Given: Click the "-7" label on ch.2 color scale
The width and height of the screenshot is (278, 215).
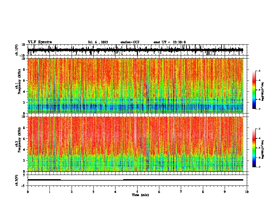Looking at the screenshot, I should pyautogui.click(x=259, y=167).
